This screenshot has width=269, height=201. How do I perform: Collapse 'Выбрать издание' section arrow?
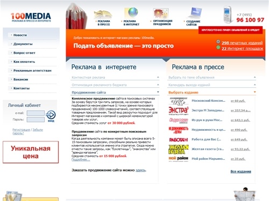(x=254, y=92)
